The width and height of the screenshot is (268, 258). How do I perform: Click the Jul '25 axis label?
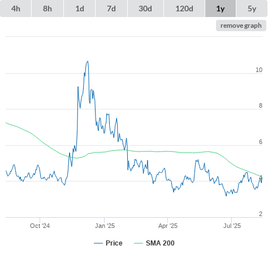232,226
